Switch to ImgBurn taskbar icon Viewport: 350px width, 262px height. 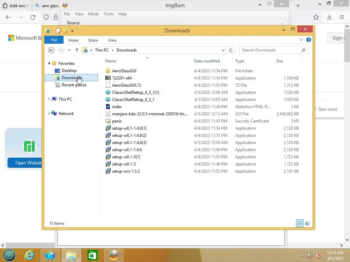pyautogui.click(x=114, y=255)
